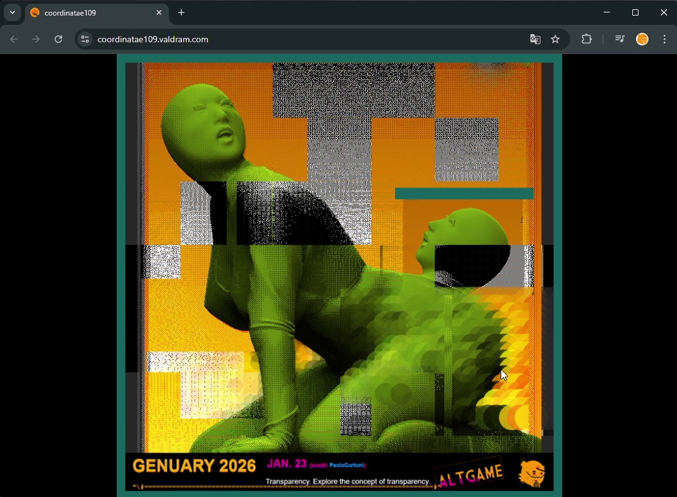Open the Chrome profile avatar
Image resolution: width=677 pixels, height=497 pixels.
[x=642, y=39]
